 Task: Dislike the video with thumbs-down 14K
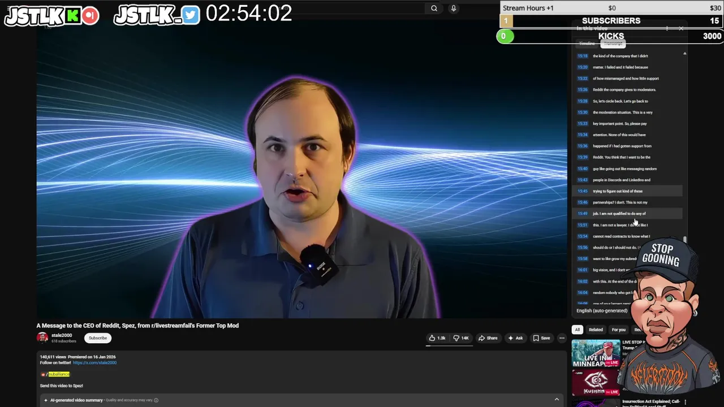click(461, 338)
